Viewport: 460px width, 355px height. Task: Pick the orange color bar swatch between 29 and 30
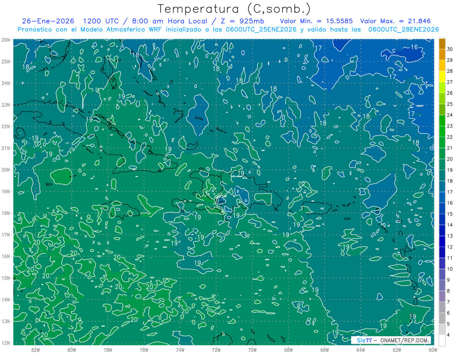point(442,54)
